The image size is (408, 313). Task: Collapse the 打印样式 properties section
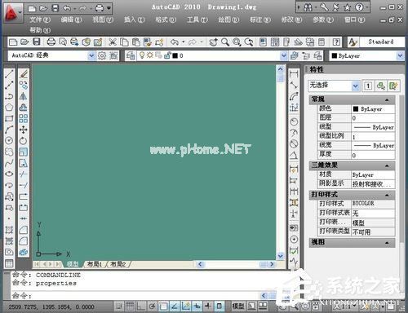pos(387,195)
